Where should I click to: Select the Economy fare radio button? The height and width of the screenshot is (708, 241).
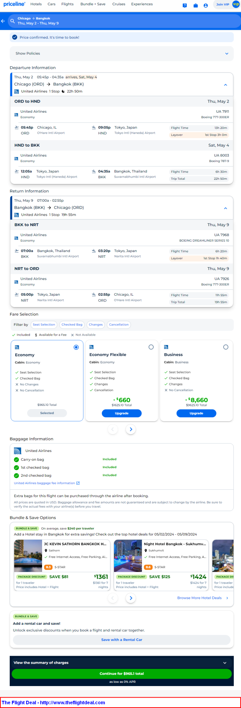click(x=76, y=347)
